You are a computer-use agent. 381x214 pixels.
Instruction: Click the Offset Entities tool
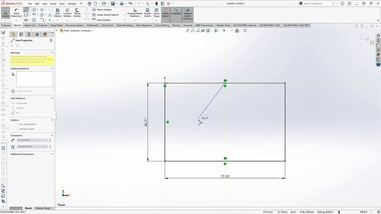point(77,12)
